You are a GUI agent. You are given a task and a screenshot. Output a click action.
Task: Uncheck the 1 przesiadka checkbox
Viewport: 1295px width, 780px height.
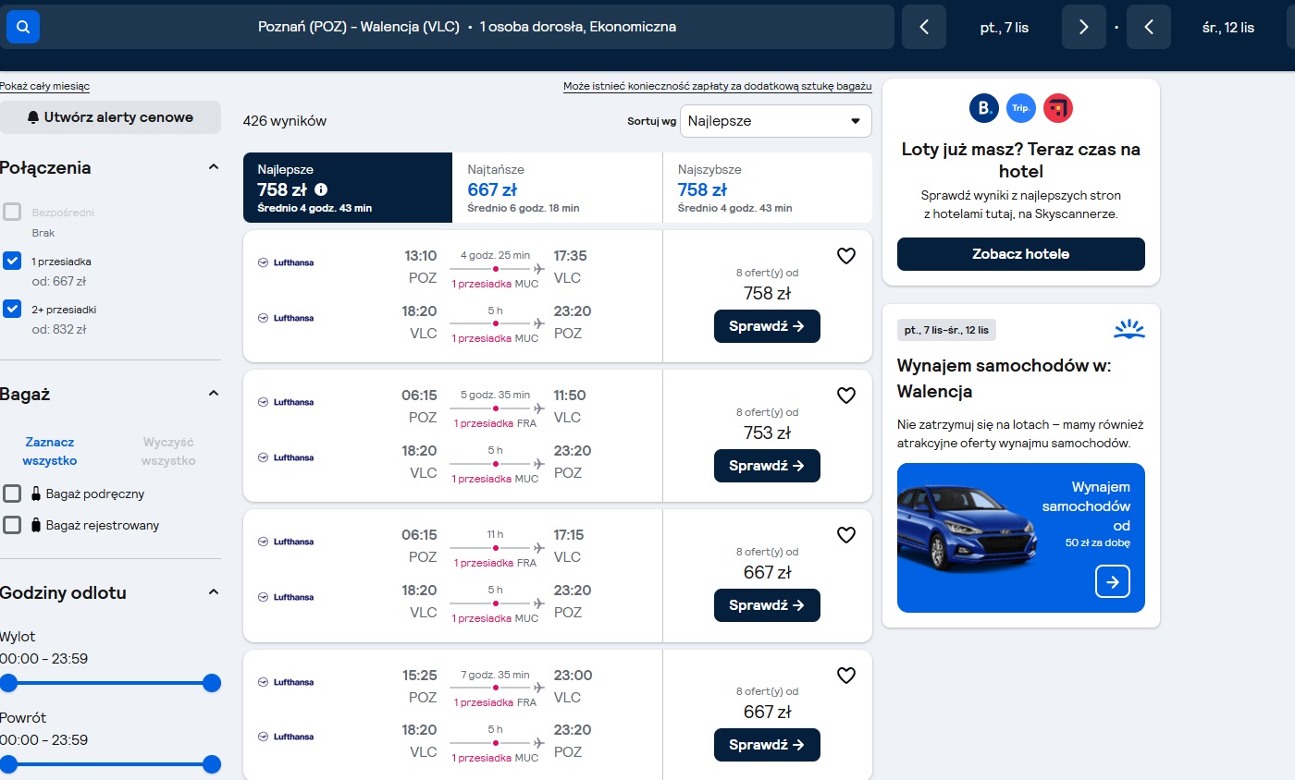click(x=12, y=261)
